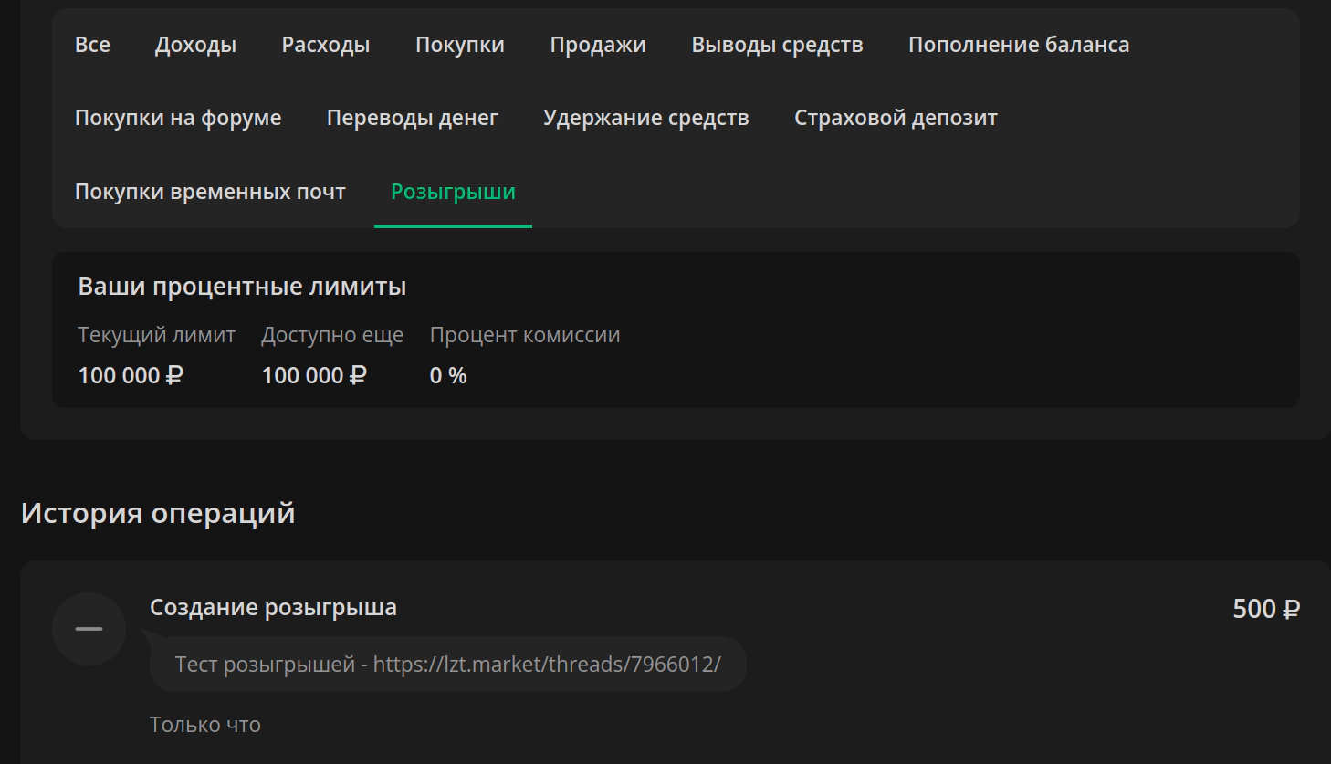
Task: Open Пополнение баланса tab
Action: (x=1019, y=45)
